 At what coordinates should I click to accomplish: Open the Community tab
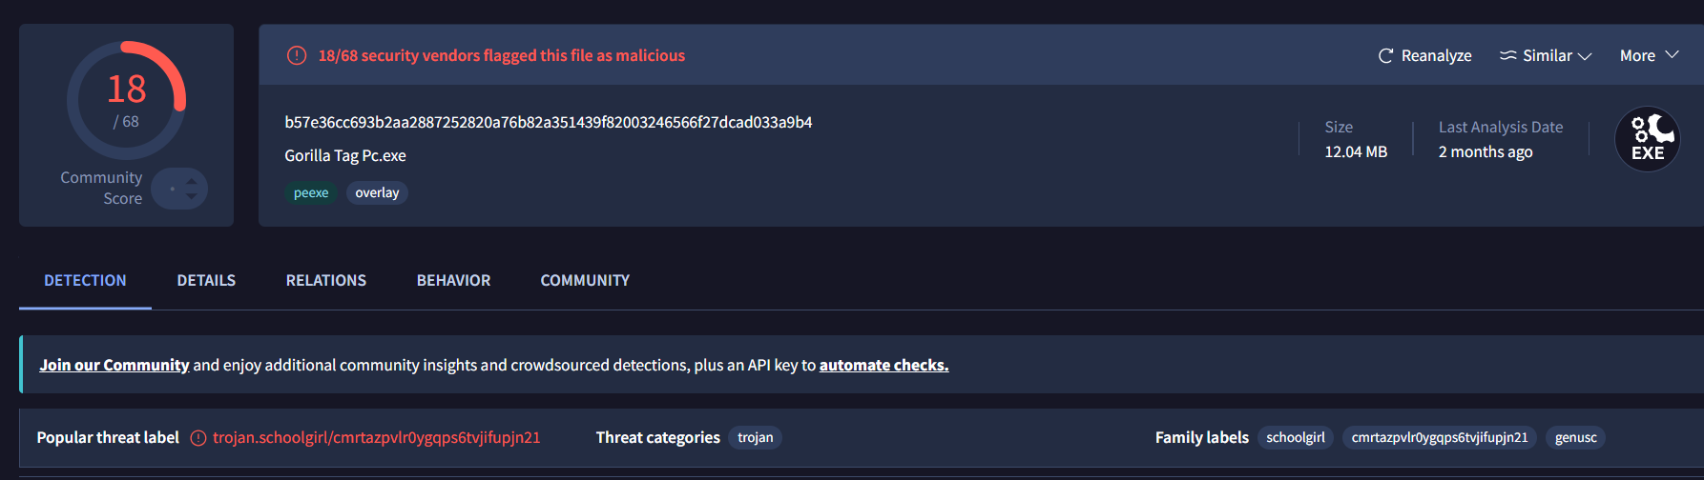pyautogui.click(x=585, y=281)
